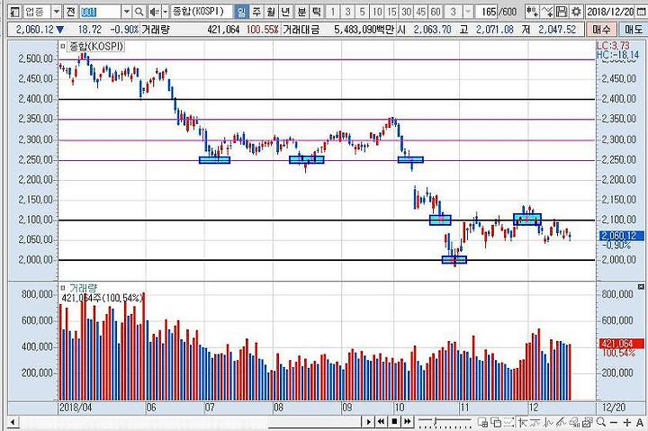Click the 업종 combo box
648x431 pixels.
41,12
